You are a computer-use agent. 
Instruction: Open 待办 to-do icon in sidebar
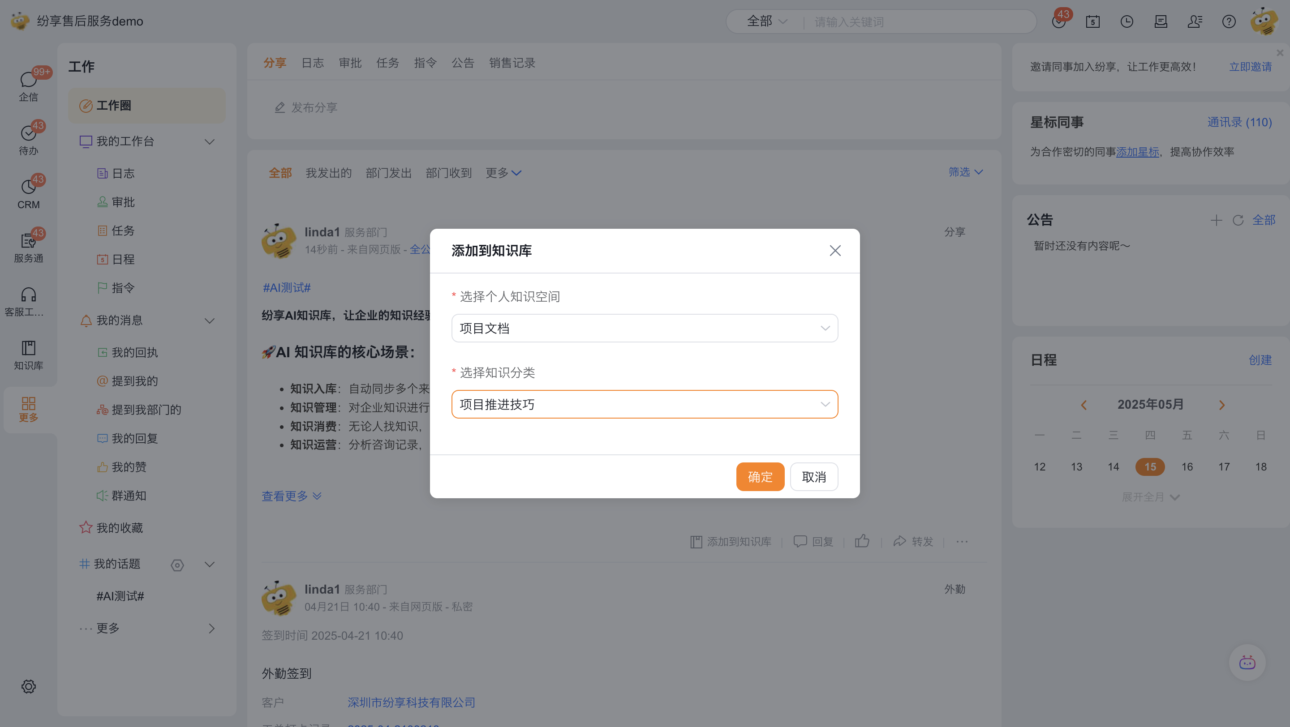tap(29, 139)
